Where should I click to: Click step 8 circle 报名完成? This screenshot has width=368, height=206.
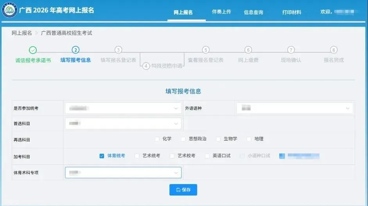[x=334, y=50]
